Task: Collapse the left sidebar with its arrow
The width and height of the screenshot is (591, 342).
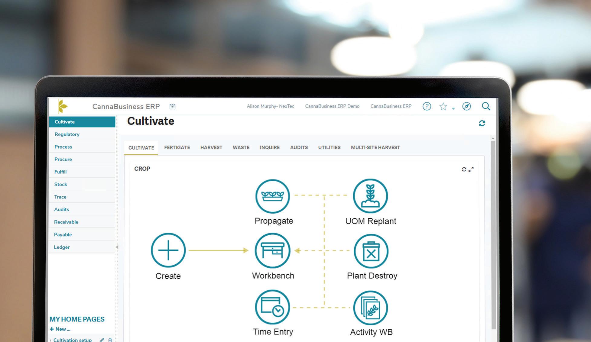Action: click(117, 247)
